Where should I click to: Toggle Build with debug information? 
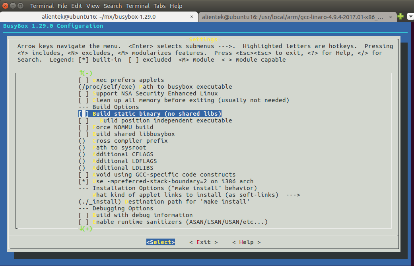click(136, 215)
